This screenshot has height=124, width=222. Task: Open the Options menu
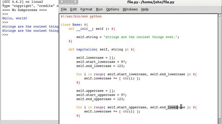tap(112, 9)
